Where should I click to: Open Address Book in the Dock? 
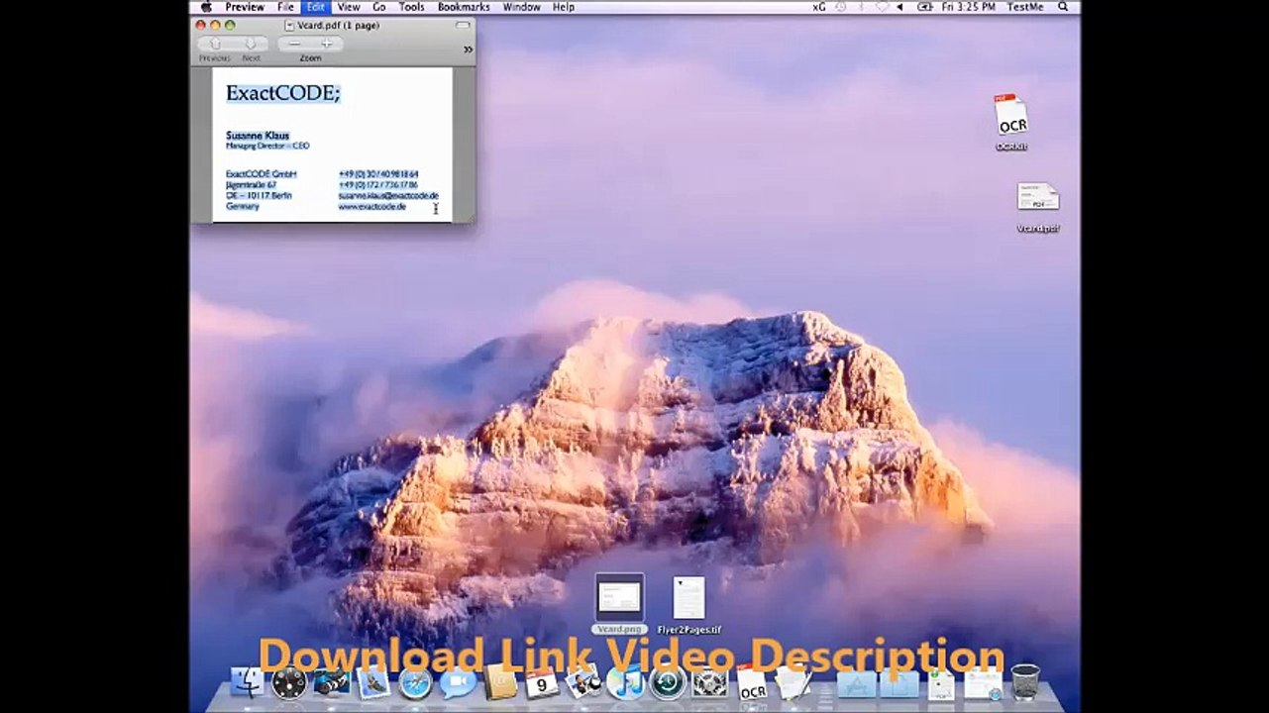pos(500,682)
